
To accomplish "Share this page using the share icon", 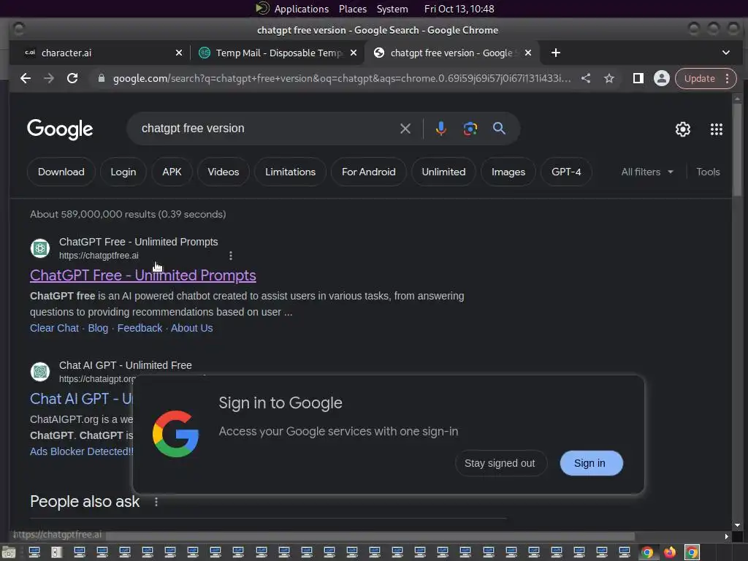I will click(x=586, y=78).
